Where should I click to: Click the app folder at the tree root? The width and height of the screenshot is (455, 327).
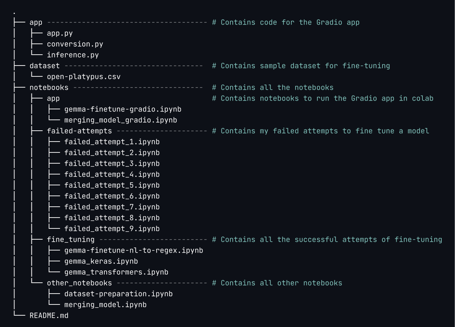[36, 23]
